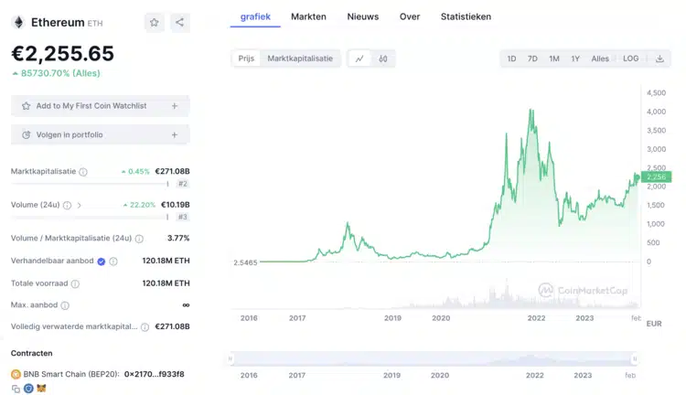Image resolution: width=686 pixels, height=395 pixels.
Task: Click the €10.19B volume value
Action: (x=175, y=205)
